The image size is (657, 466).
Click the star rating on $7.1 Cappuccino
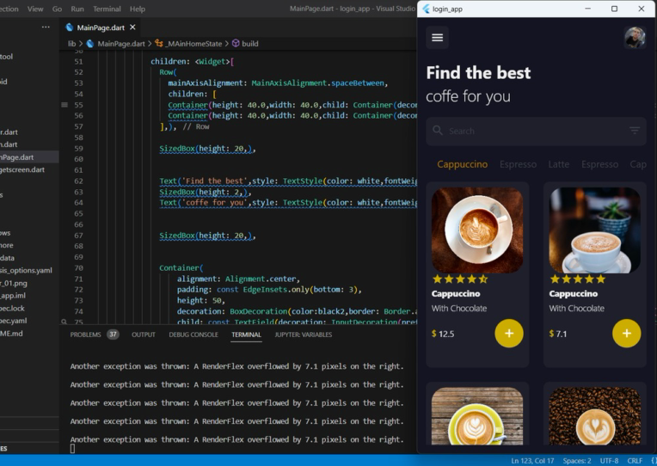click(x=578, y=279)
